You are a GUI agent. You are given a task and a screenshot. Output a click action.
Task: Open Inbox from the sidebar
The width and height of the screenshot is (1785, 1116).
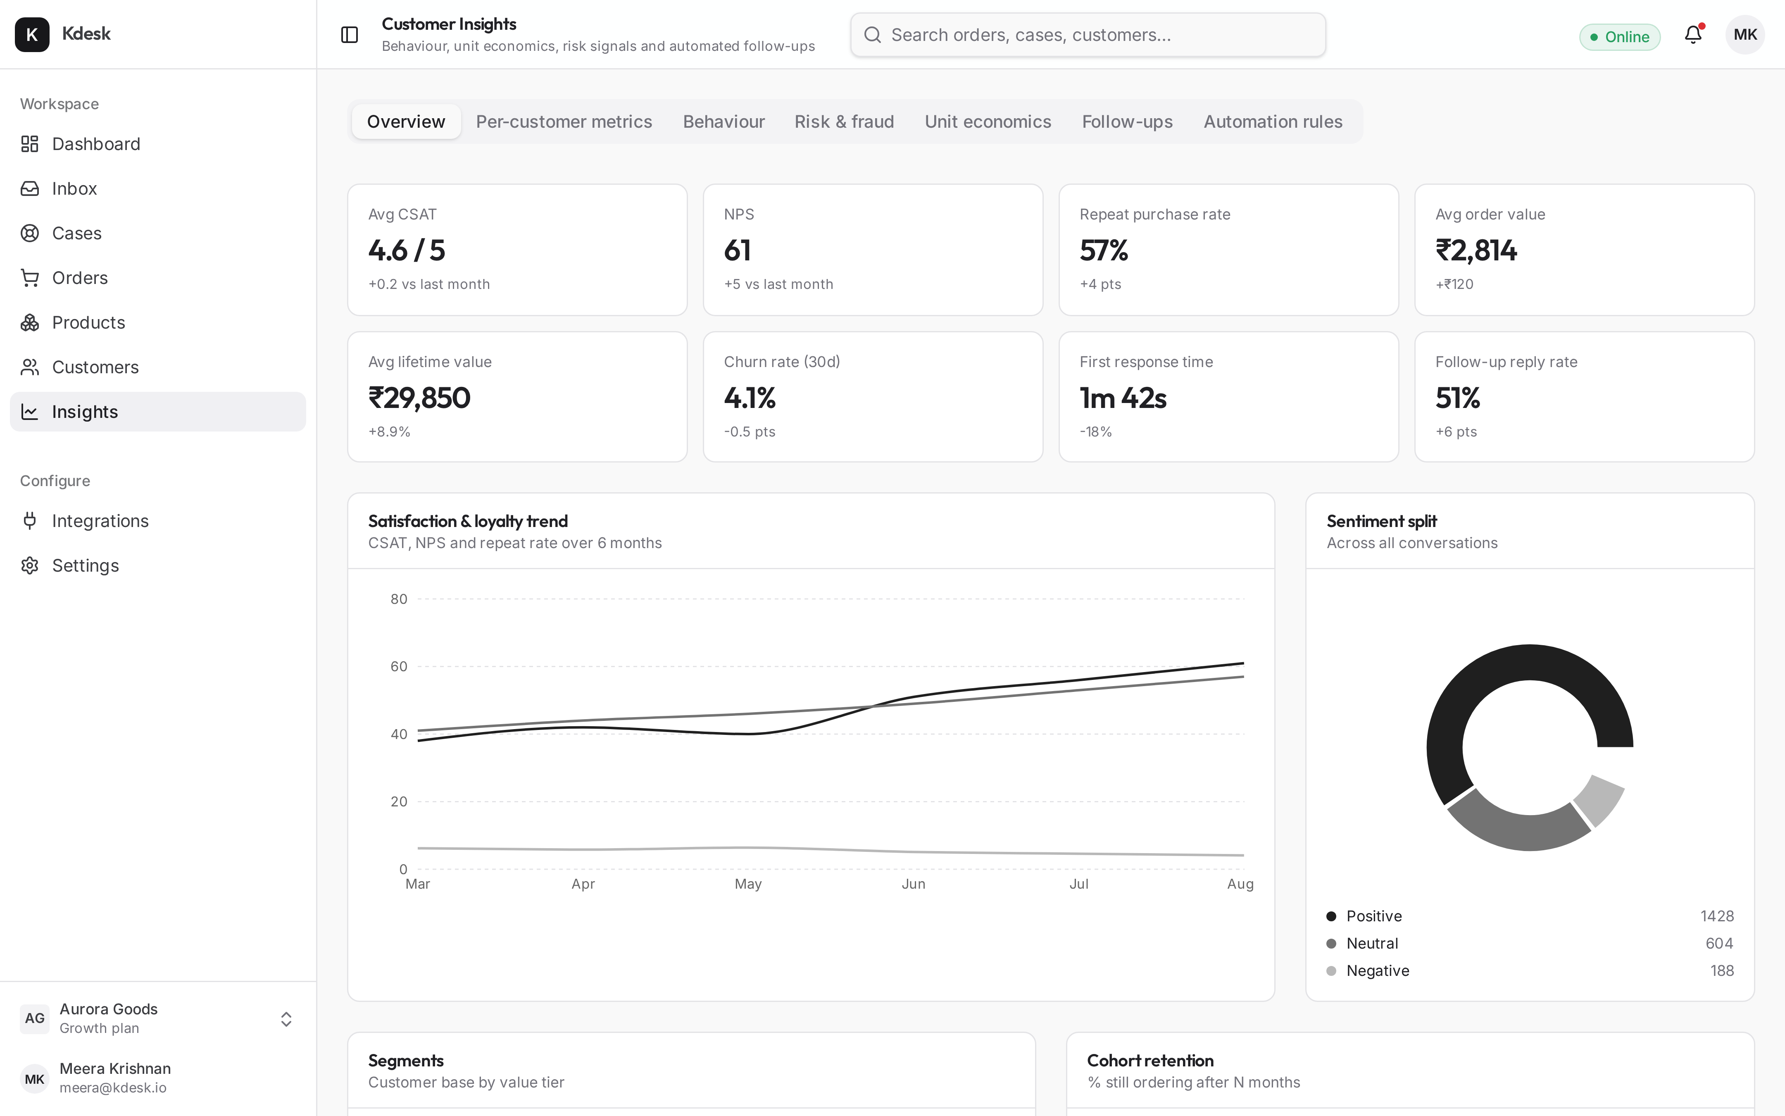pos(158,189)
